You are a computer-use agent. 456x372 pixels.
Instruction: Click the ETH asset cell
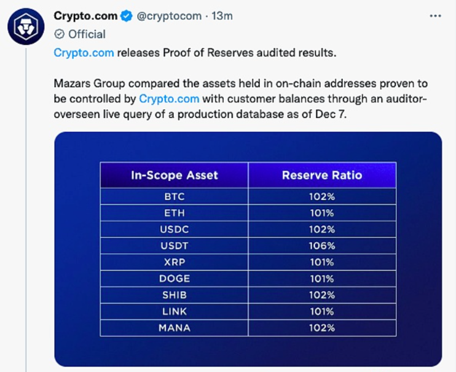175,213
